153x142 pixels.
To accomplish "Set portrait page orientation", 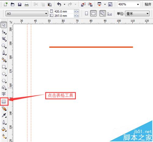I will click(86, 13).
